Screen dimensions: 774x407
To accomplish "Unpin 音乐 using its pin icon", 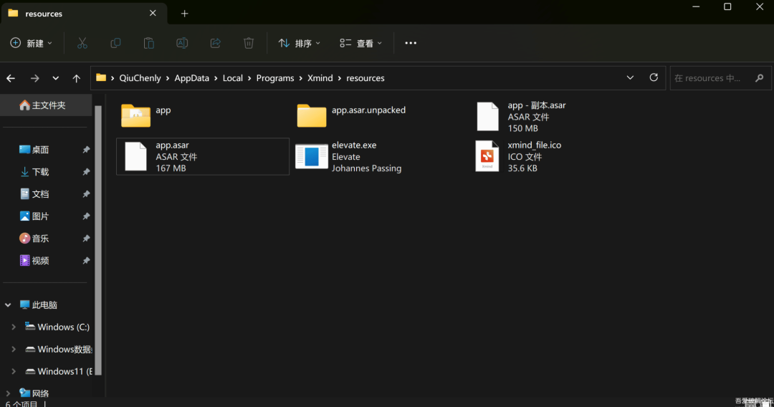I will [x=86, y=239].
